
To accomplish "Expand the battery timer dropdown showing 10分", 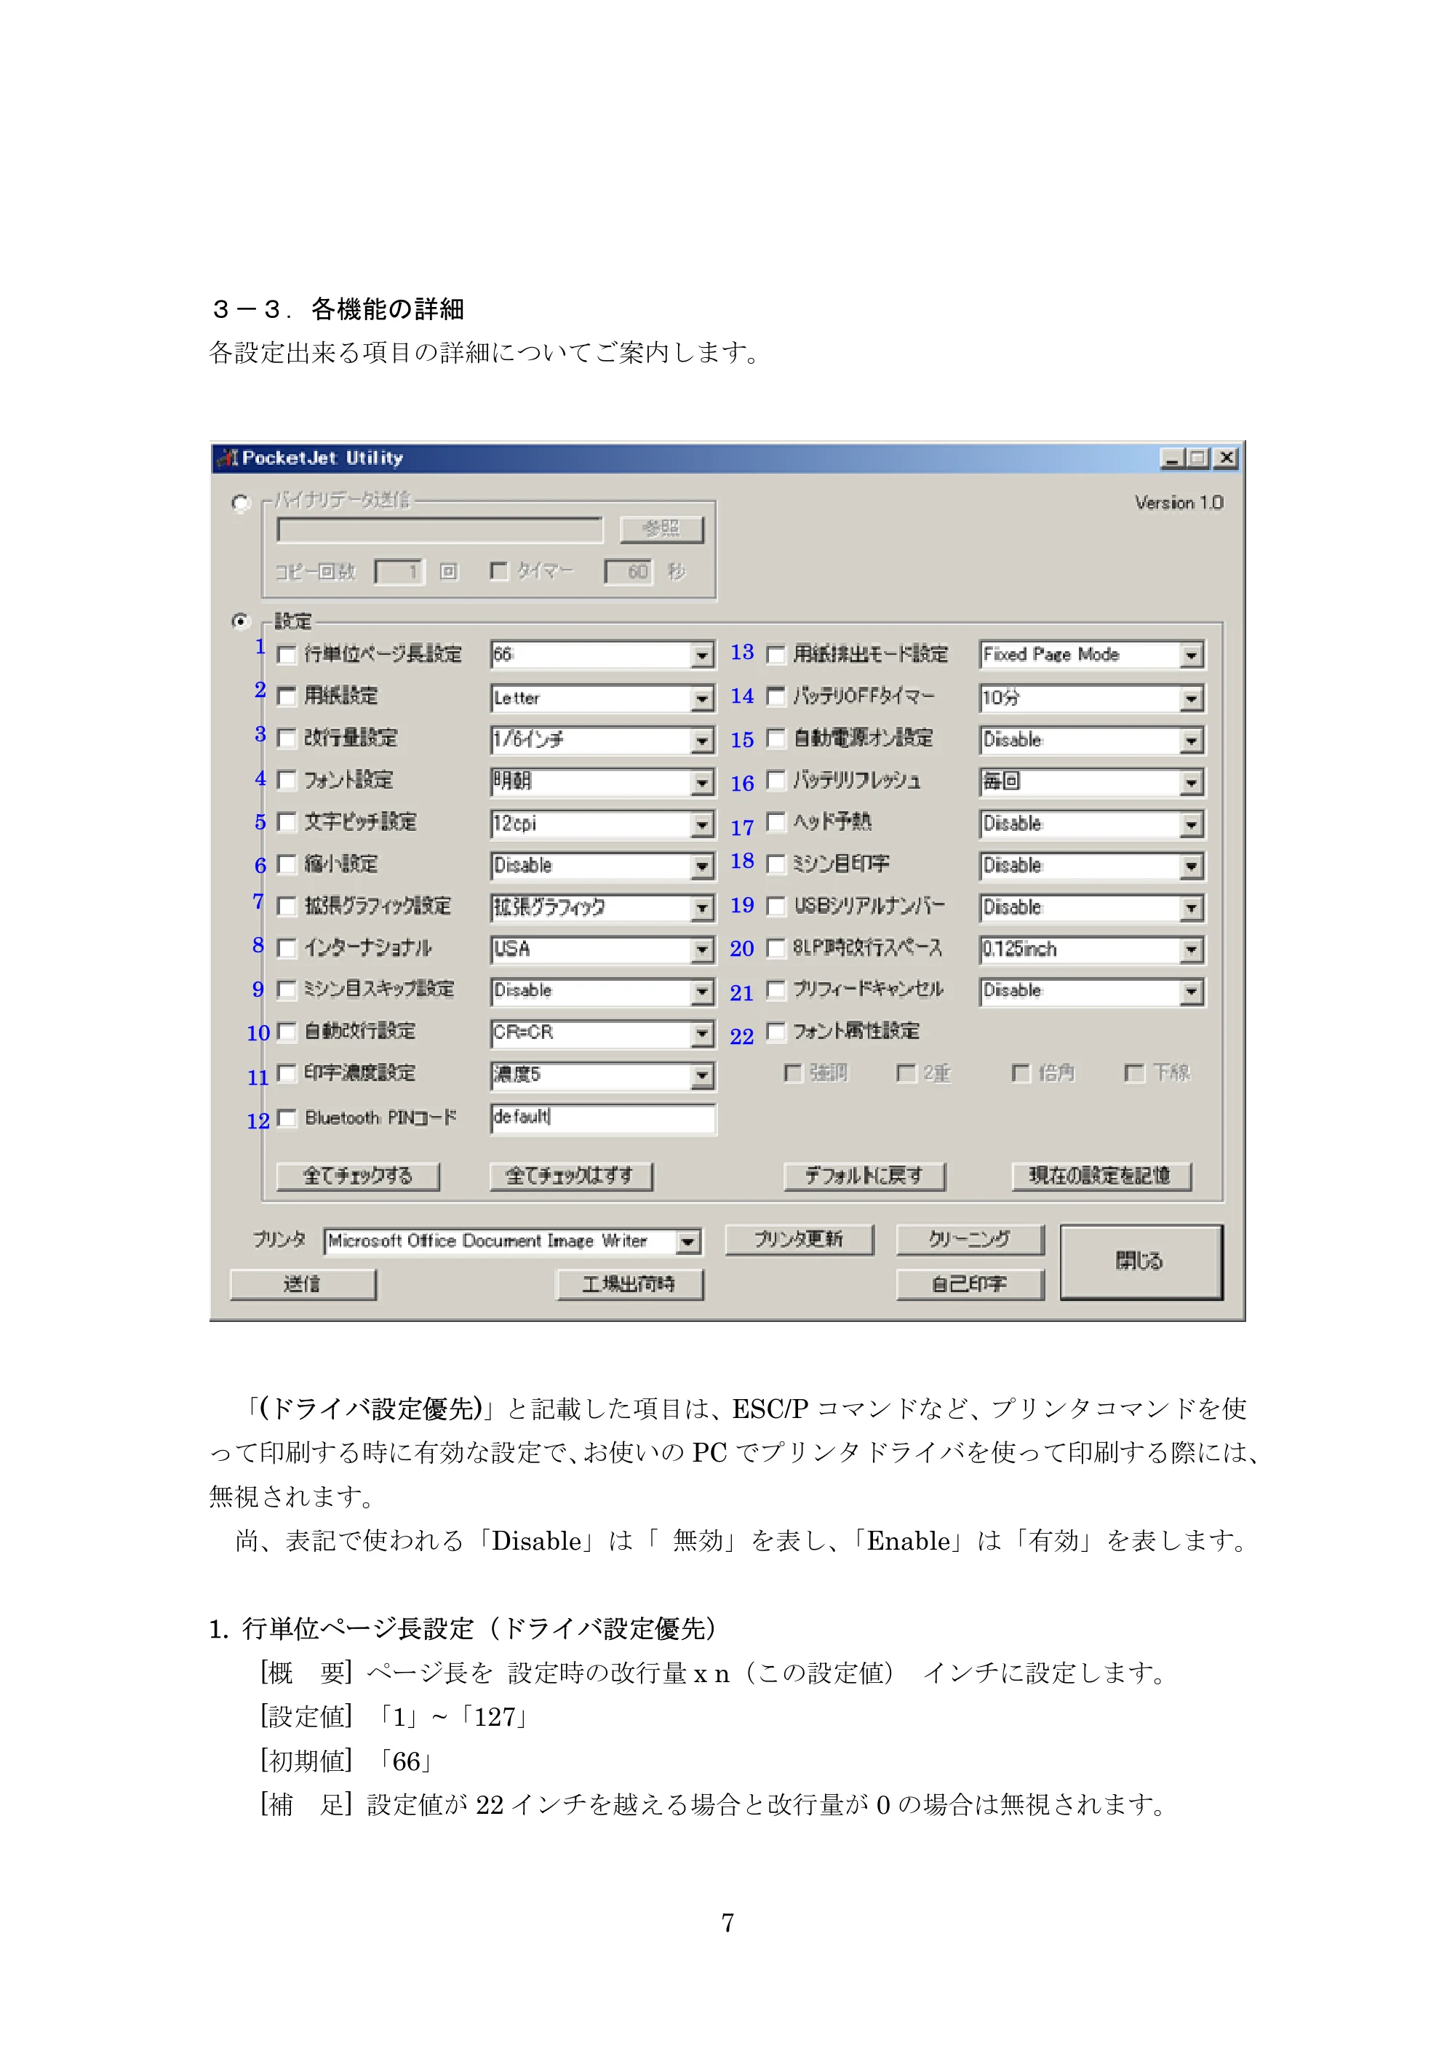I will [x=1092, y=698].
